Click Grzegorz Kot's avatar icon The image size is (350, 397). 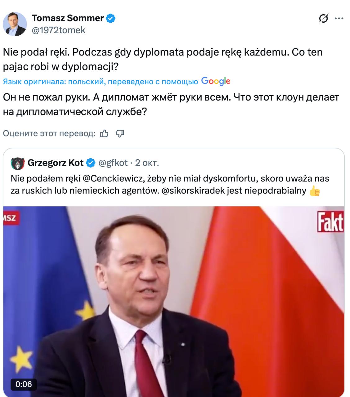(17, 163)
